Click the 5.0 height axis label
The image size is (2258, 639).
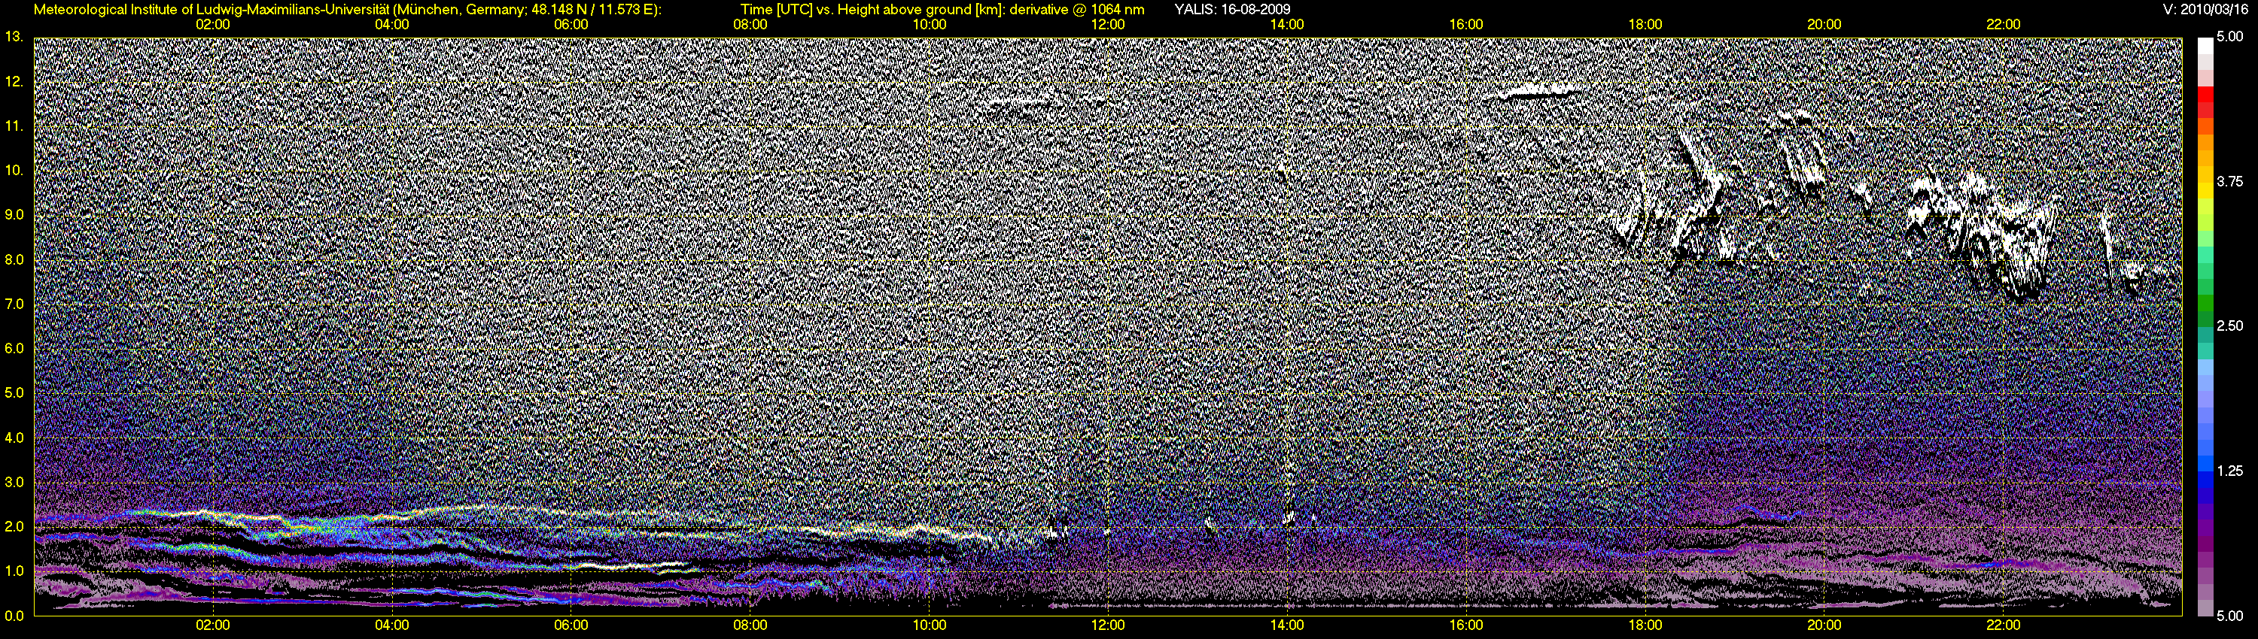click(x=14, y=393)
